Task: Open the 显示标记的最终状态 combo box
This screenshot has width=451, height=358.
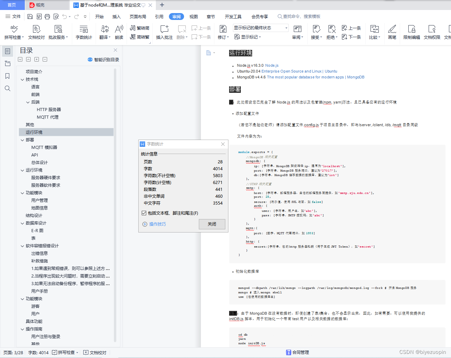Action: point(261,28)
